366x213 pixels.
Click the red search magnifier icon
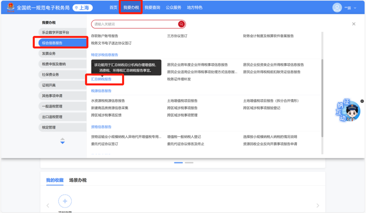(181, 24)
